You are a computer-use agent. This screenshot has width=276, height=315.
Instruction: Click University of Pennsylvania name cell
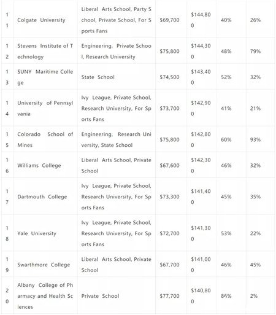click(x=45, y=108)
